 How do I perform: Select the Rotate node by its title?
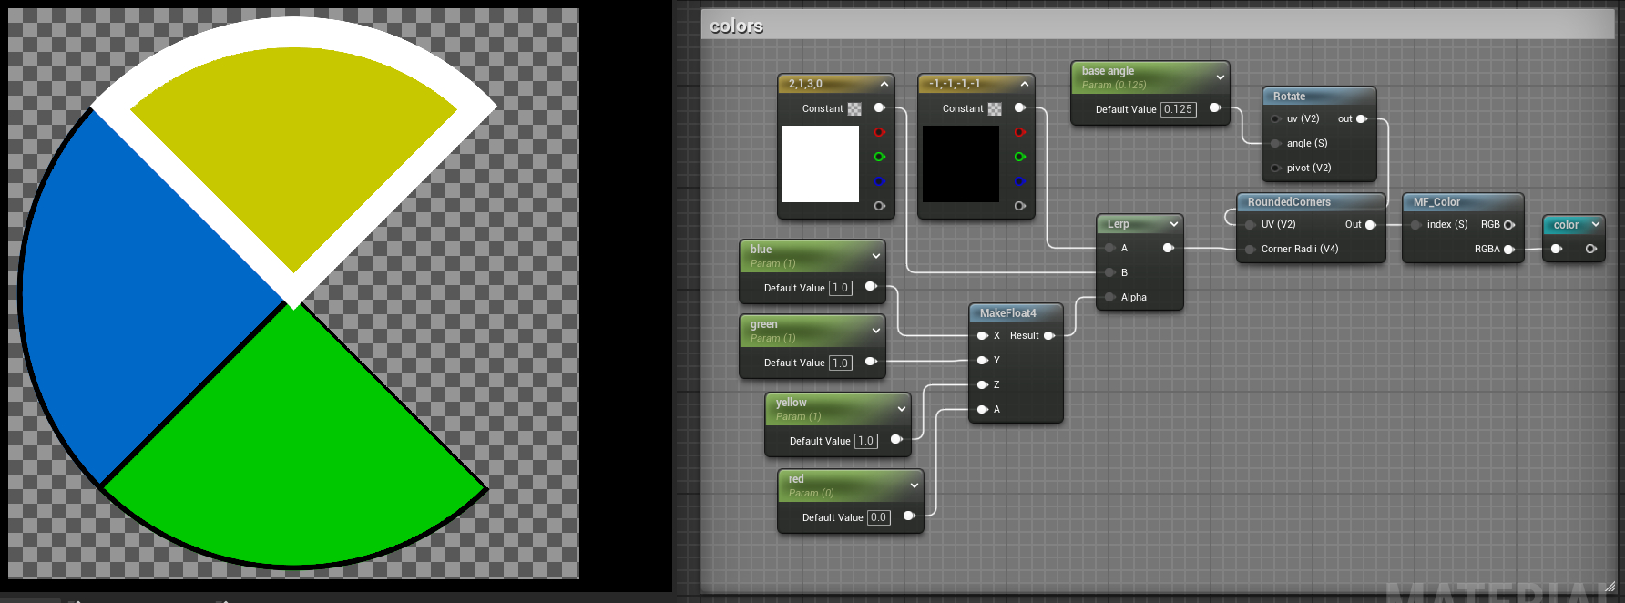[1289, 96]
